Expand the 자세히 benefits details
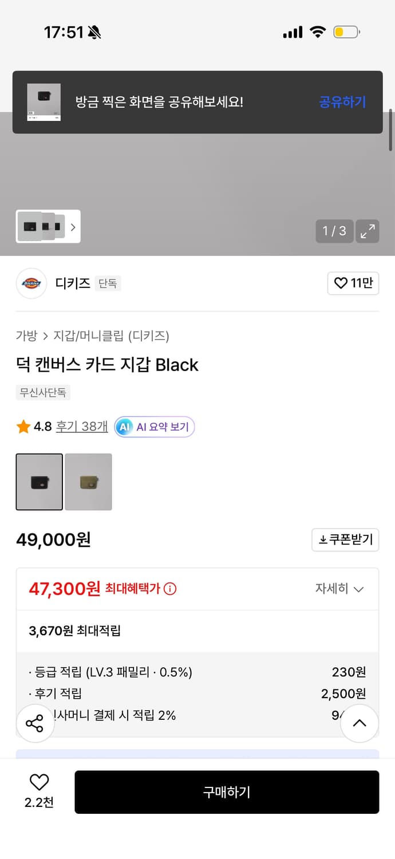This screenshot has width=395, height=859. 340,589
